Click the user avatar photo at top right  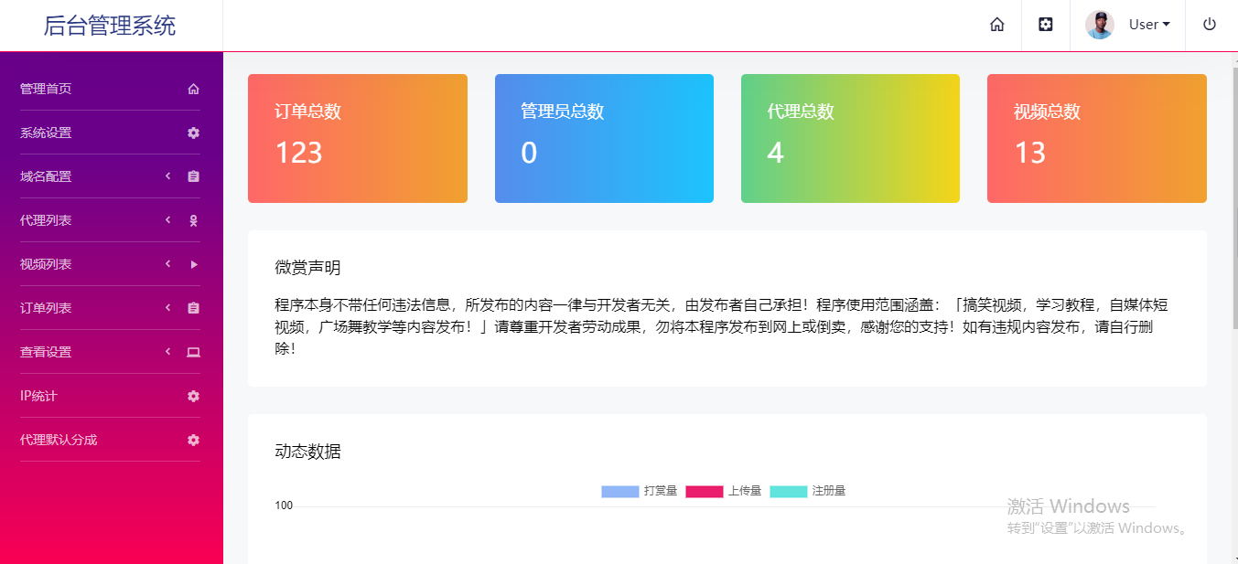click(x=1100, y=25)
